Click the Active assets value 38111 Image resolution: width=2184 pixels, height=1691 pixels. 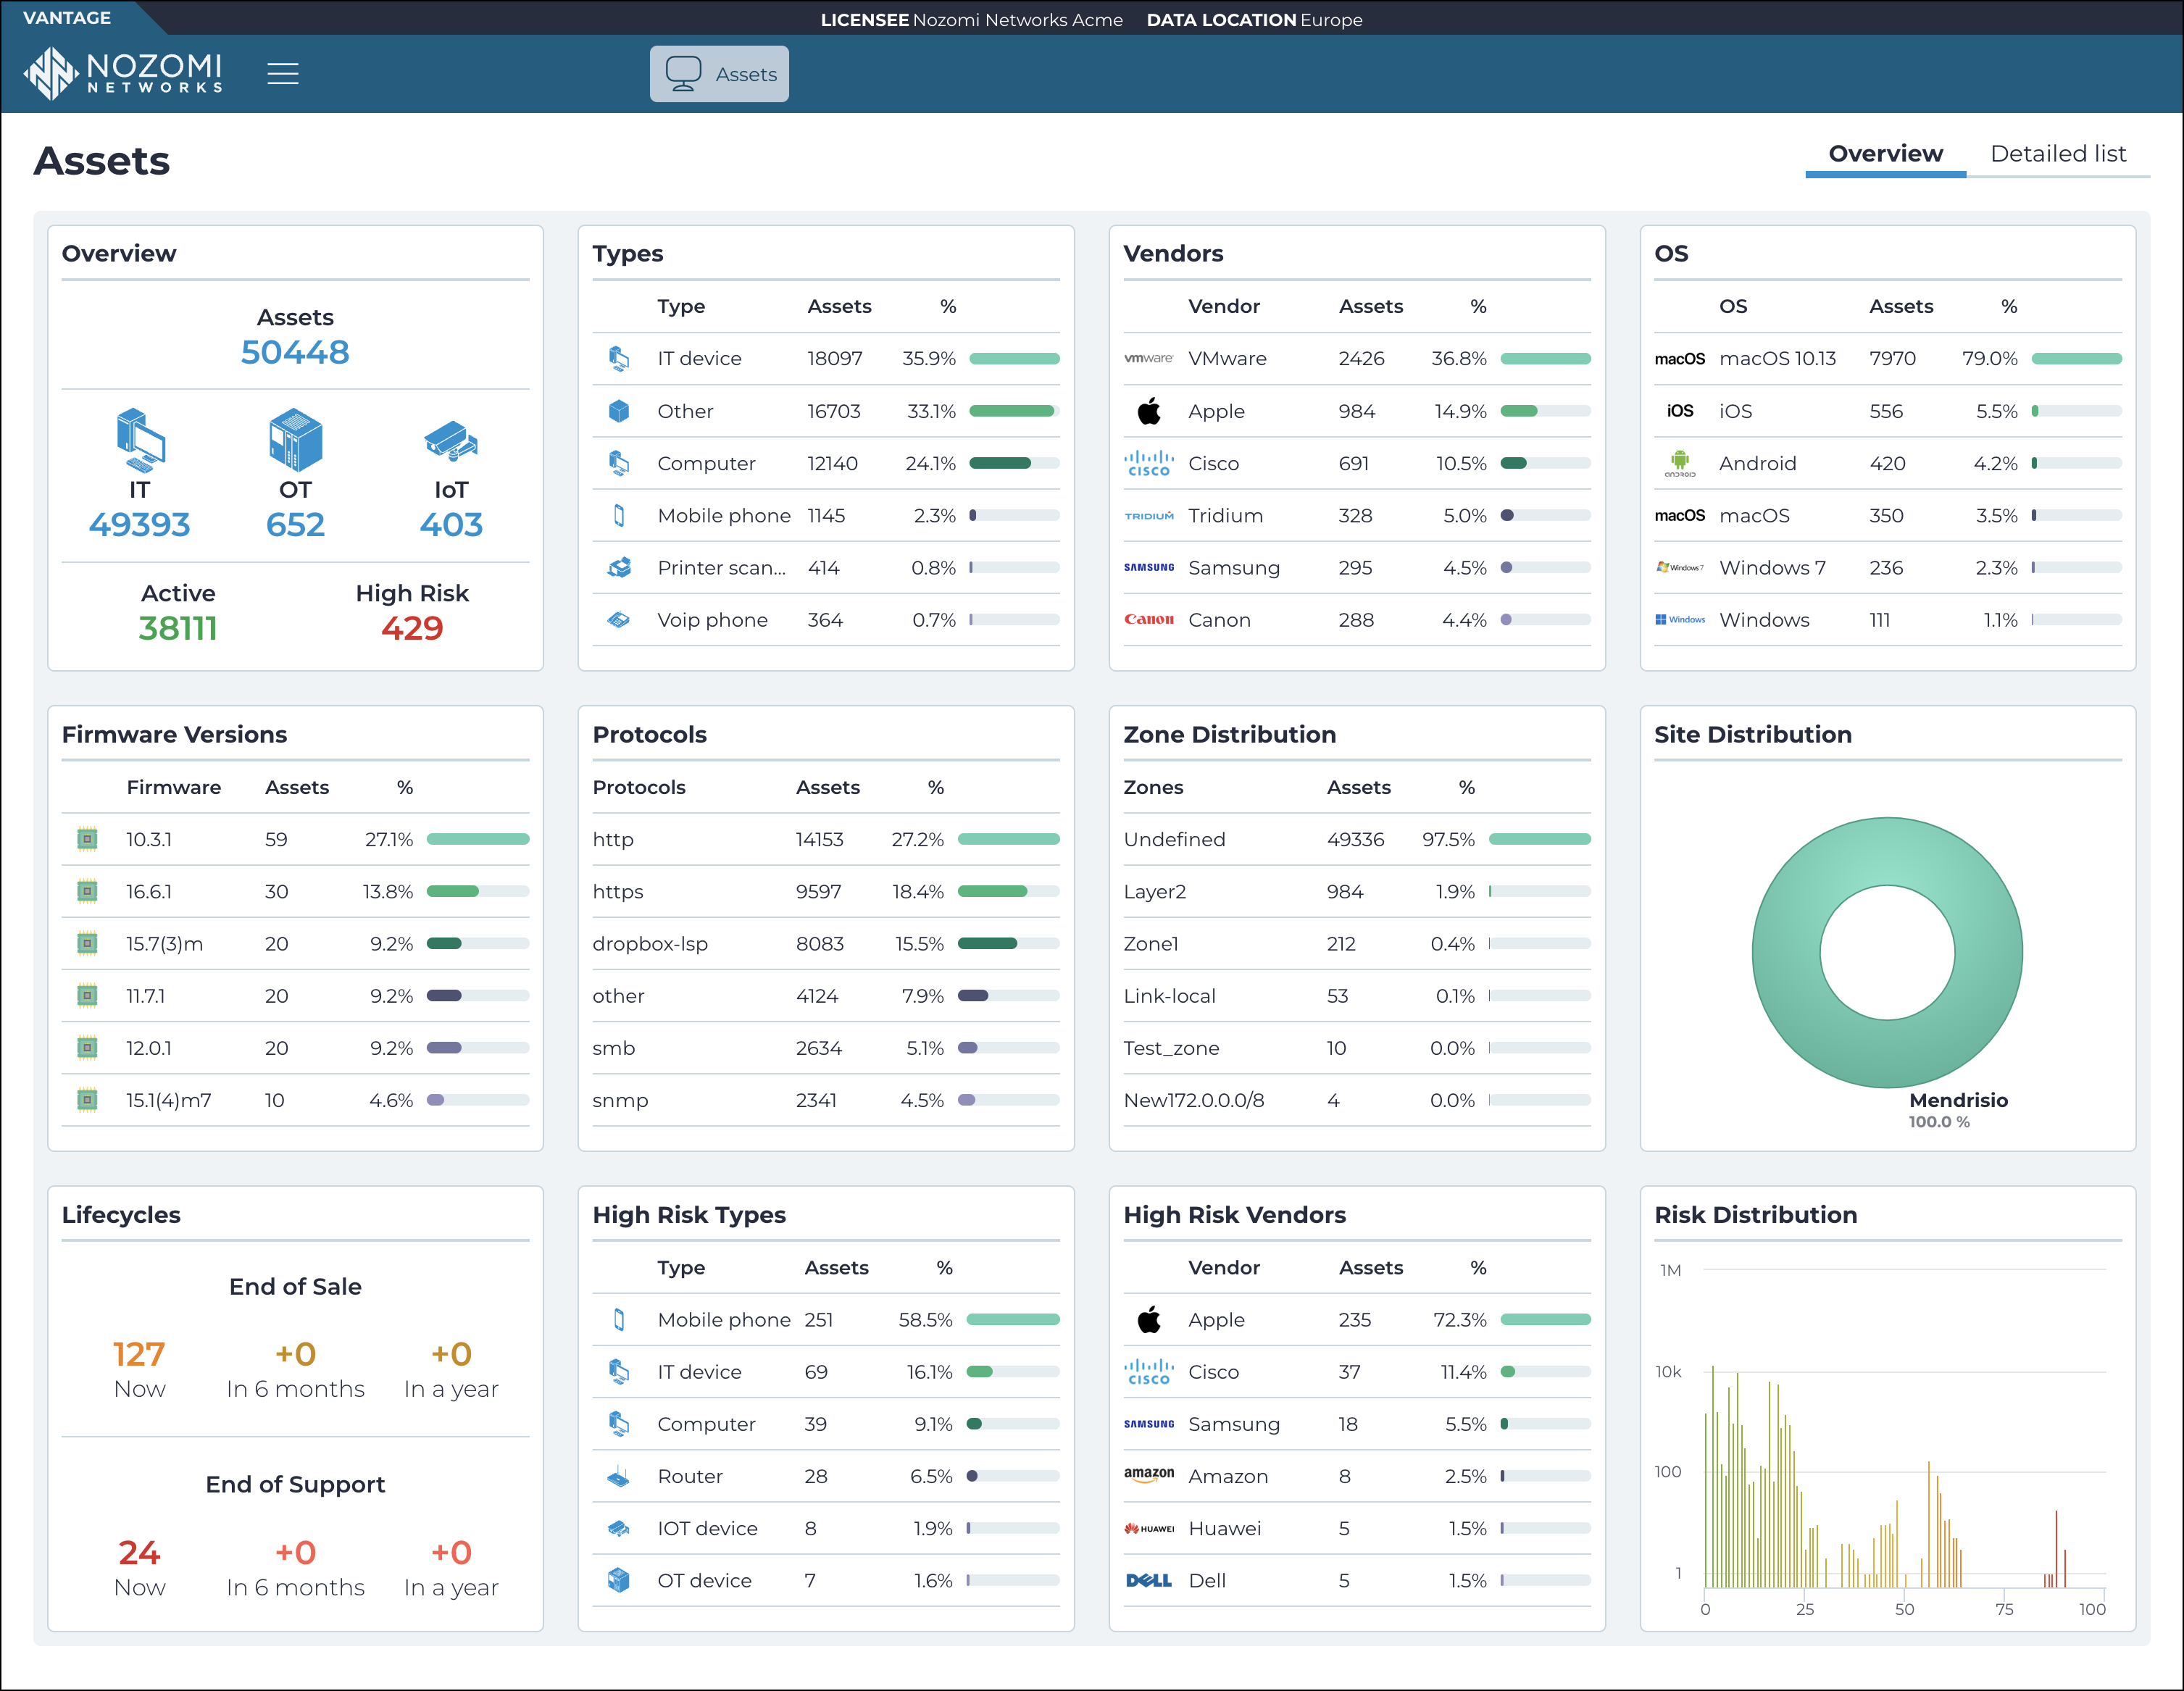coord(178,629)
